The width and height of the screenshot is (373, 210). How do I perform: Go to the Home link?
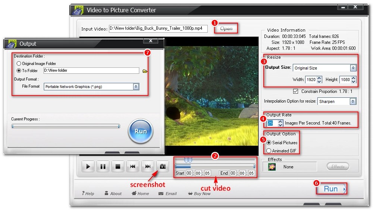coord(140,193)
